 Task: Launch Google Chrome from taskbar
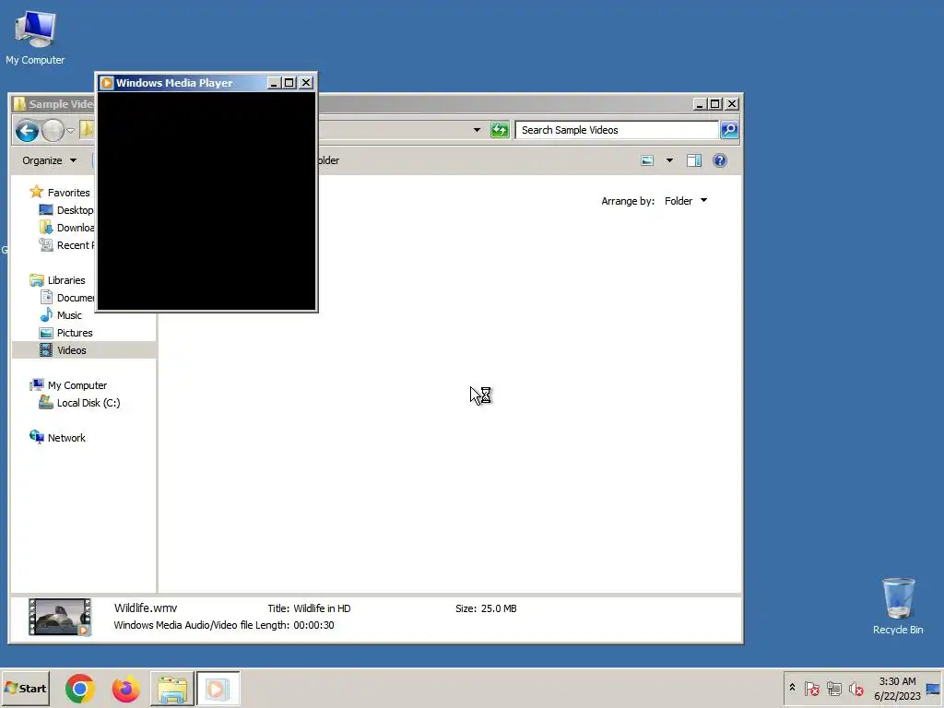[80, 690]
